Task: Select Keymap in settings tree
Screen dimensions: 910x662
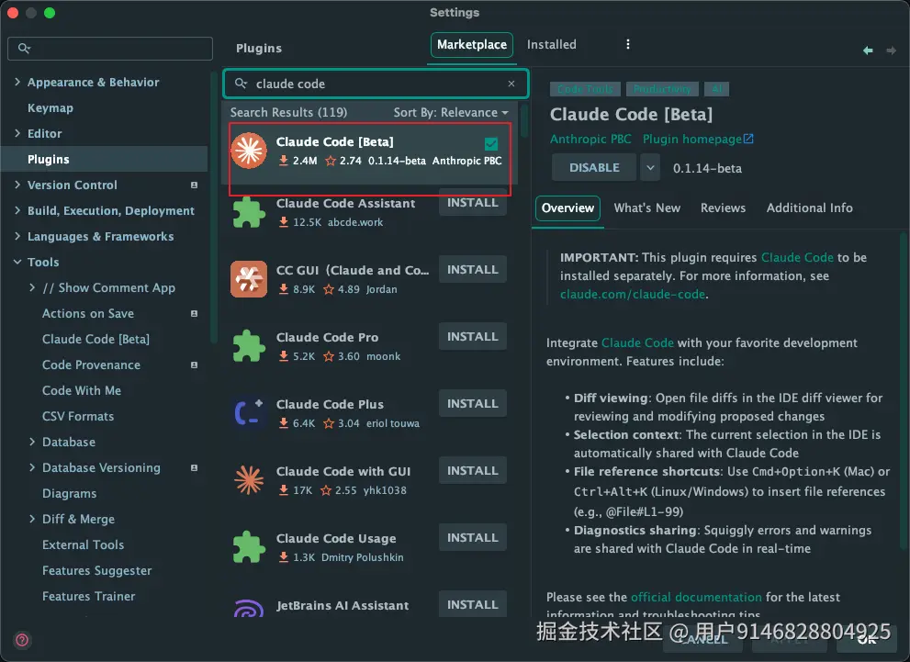Action: point(51,108)
